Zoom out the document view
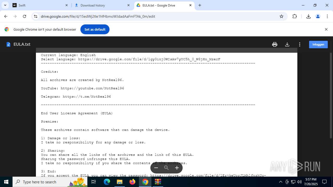 [156, 168]
